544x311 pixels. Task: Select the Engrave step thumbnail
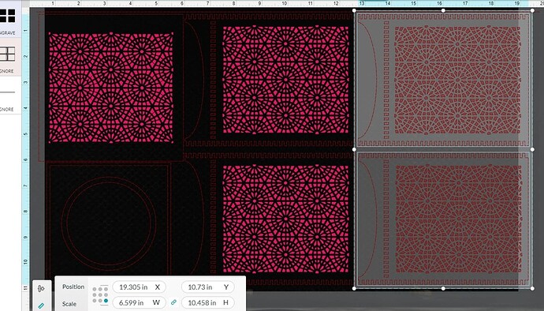[x=8, y=16]
